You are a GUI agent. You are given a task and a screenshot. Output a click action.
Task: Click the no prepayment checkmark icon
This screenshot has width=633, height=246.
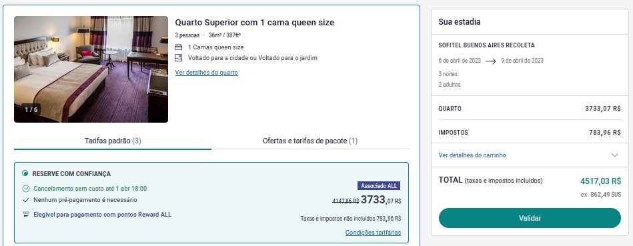pyautogui.click(x=26, y=200)
